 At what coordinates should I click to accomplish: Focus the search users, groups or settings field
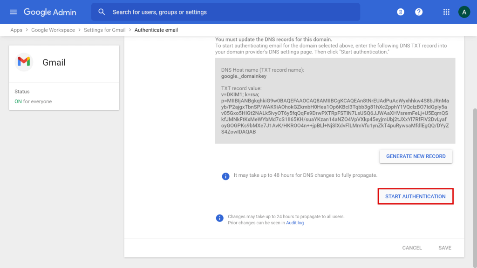click(x=225, y=12)
